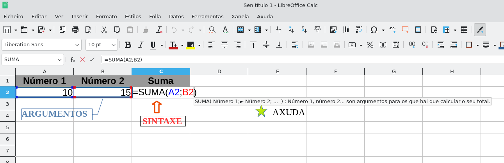Image resolution: width=504 pixels, height=163 pixels.
Task: Click the Sort descending icon
Action: coord(305,30)
